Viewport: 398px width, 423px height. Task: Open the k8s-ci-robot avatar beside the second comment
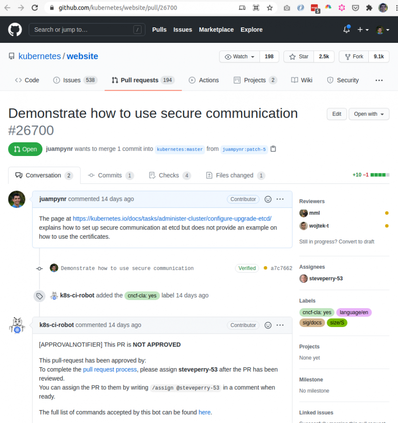(x=17, y=325)
